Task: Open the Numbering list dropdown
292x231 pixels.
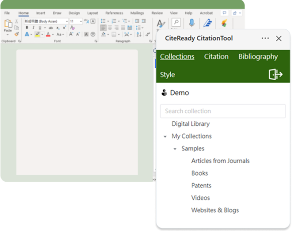Action: [119, 21]
